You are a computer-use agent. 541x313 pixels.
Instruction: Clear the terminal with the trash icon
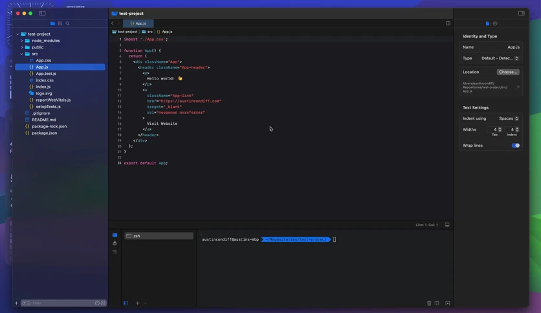[x=429, y=303]
